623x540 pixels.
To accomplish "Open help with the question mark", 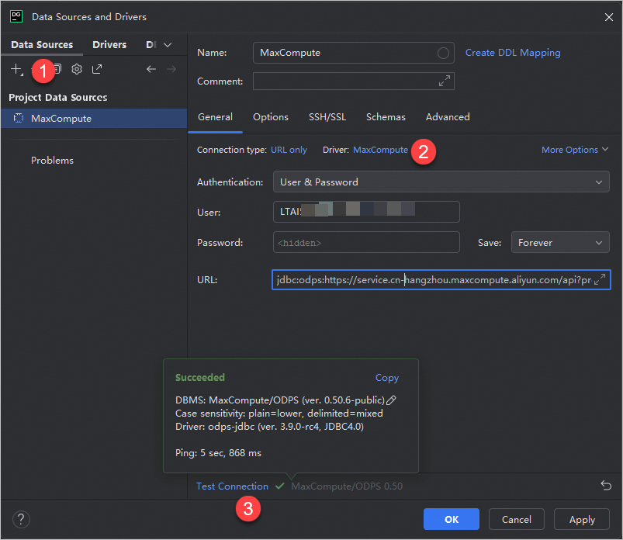I will (x=21, y=519).
